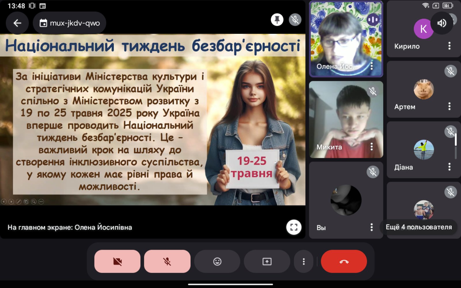Tap Діана's avatar picture
This screenshot has height=288, width=461.
[x=424, y=150]
